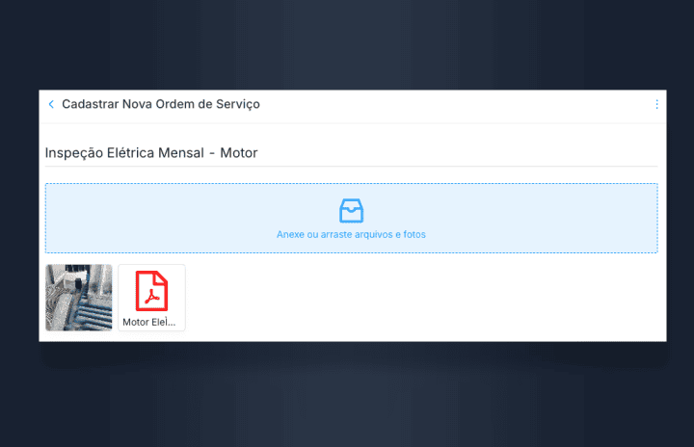Screen dimensions: 694x447
Task: Click the top header bar of the form
Action: point(353,106)
